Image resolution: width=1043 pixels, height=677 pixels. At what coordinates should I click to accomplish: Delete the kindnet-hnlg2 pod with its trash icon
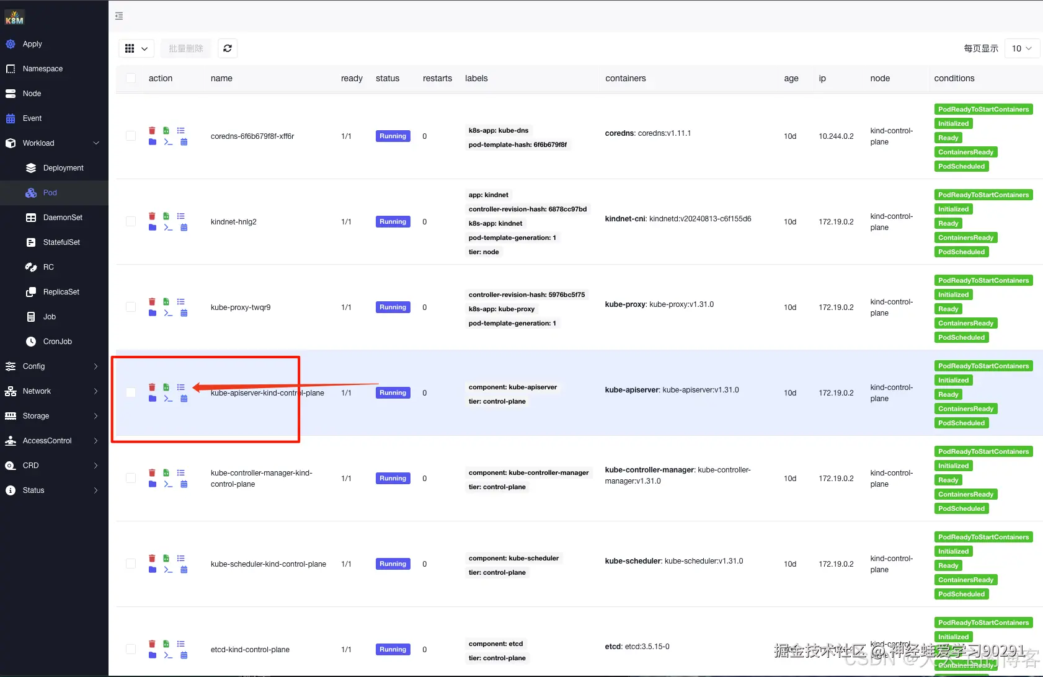click(x=152, y=216)
